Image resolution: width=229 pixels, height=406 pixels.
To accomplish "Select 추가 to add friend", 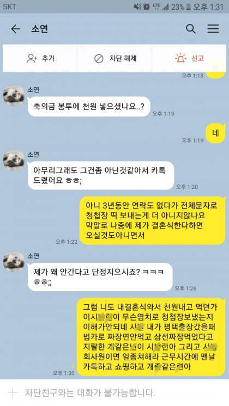I will pos(48,58).
